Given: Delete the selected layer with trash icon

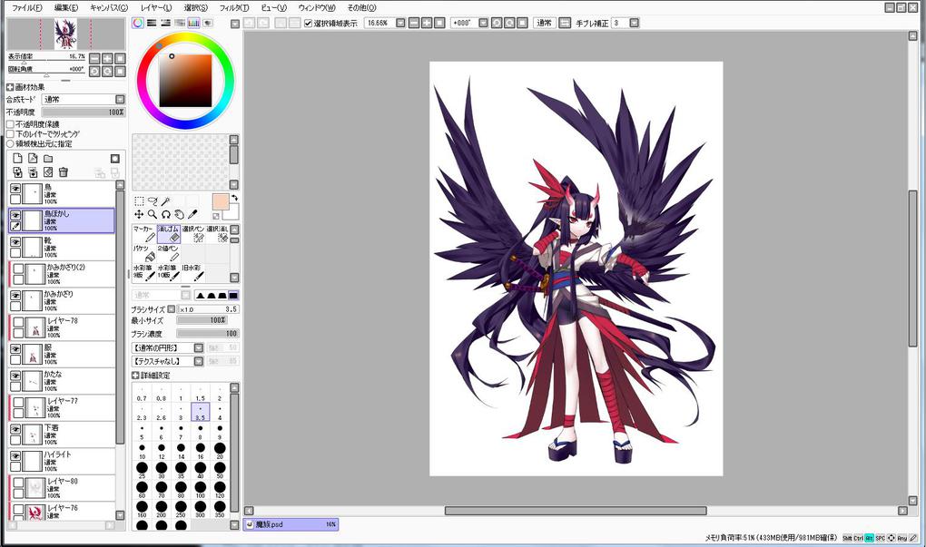Looking at the screenshot, I should point(64,172).
